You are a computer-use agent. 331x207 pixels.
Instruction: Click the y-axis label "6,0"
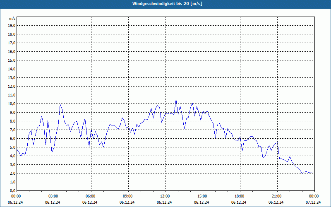[13, 139]
